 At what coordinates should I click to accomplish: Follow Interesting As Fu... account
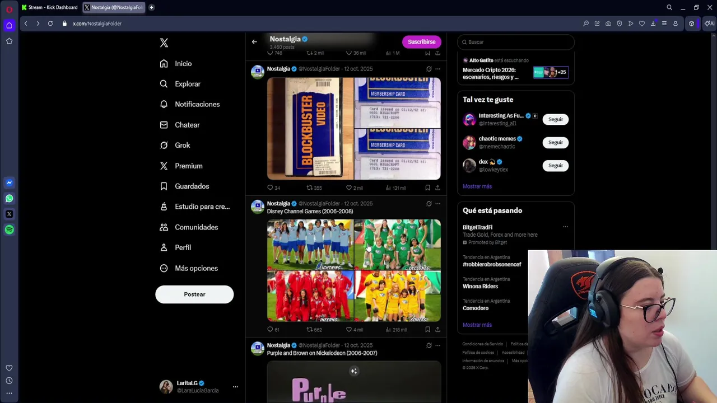click(555, 119)
